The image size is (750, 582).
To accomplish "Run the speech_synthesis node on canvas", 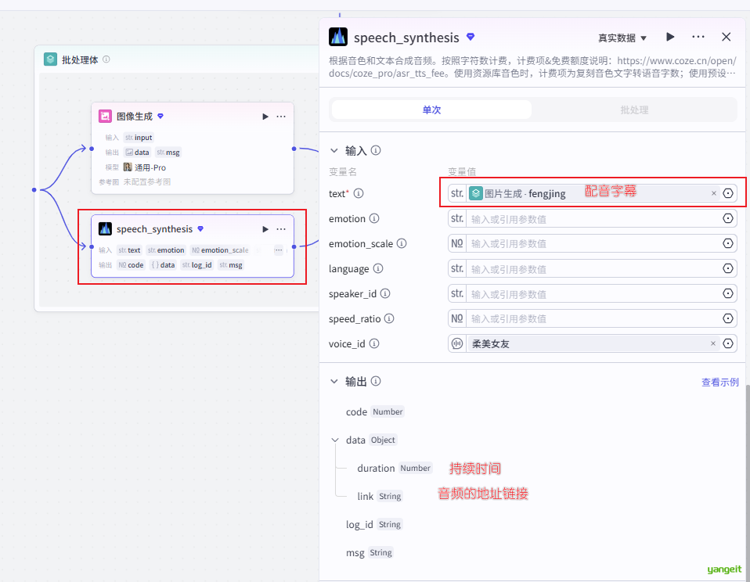I will click(265, 229).
